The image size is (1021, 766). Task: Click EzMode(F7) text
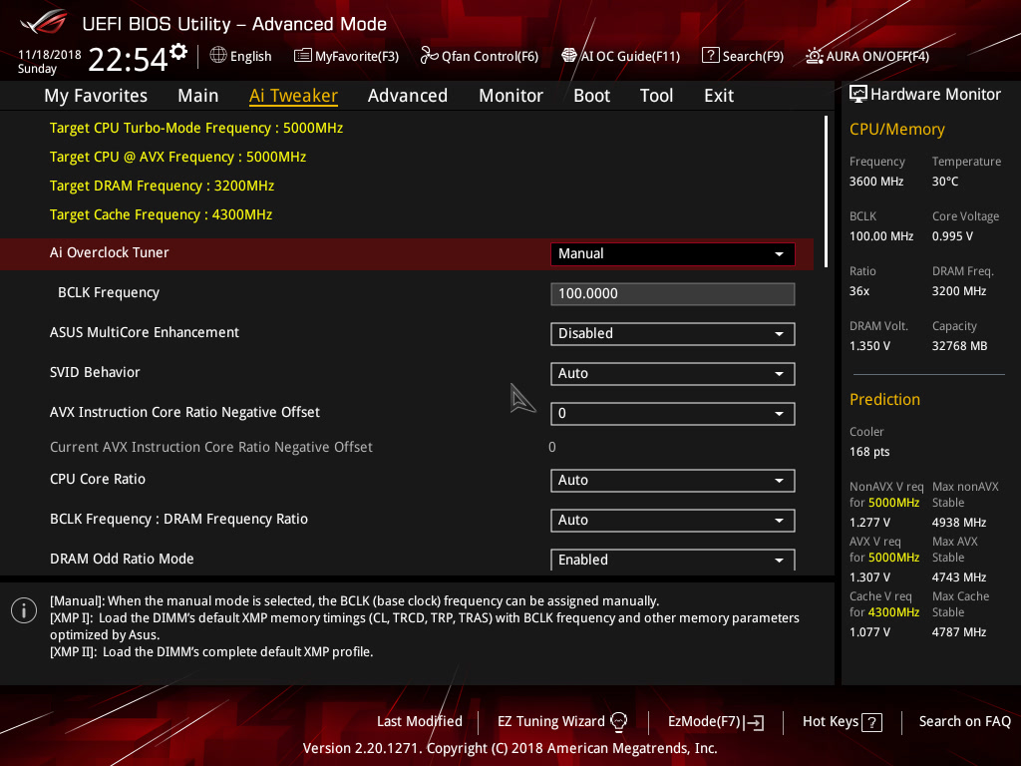[x=705, y=721]
